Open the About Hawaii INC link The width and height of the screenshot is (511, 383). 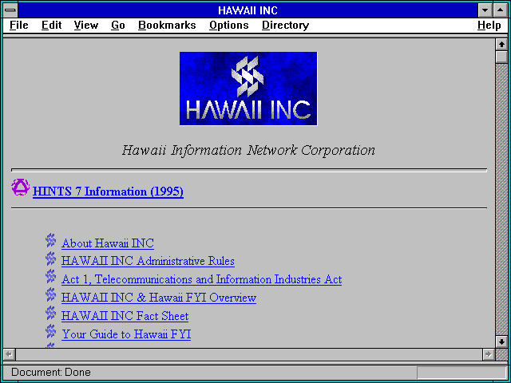tap(108, 243)
